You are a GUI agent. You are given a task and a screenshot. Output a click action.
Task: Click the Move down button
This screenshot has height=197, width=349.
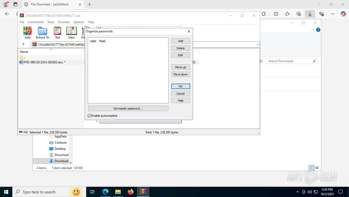(181, 74)
